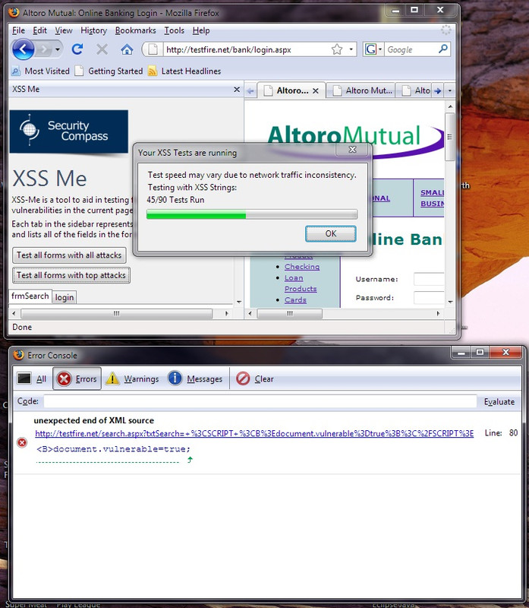This screenshot has height=608, width=529.
Task: Click the page vertical scrollbar thumb
Action: [449, 137]
